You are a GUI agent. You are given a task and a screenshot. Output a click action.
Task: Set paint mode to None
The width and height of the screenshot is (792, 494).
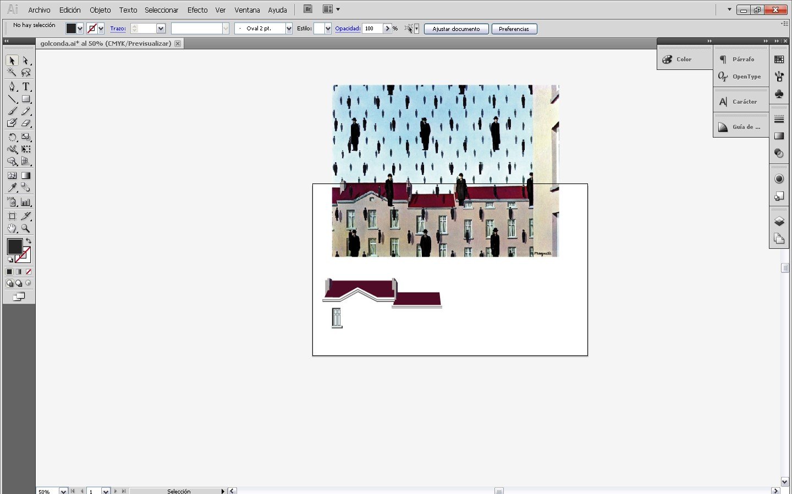pos(29,272)
